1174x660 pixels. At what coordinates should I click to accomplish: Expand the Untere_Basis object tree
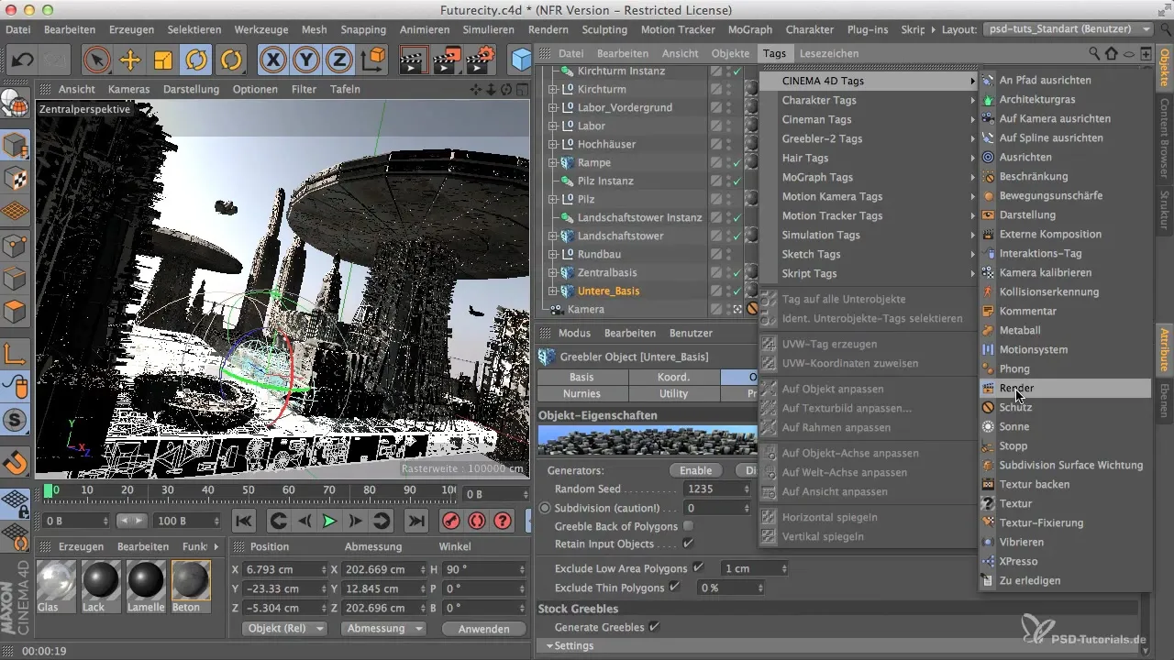[553, 291]
